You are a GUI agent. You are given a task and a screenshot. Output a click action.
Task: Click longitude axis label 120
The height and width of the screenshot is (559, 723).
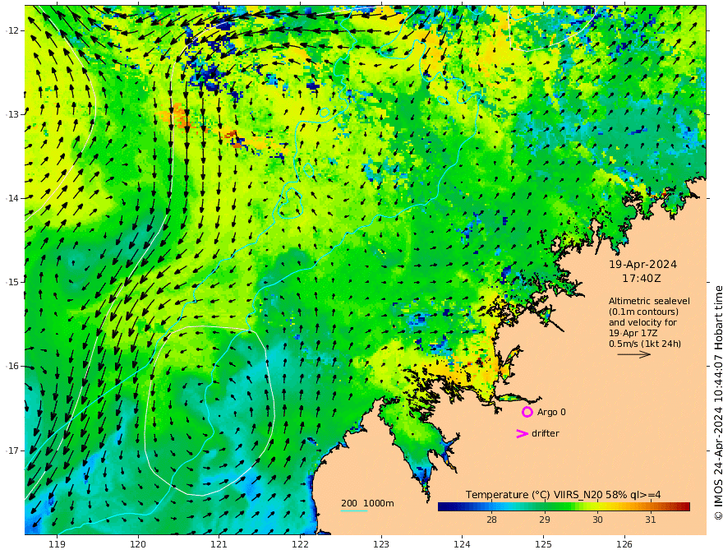138,544
